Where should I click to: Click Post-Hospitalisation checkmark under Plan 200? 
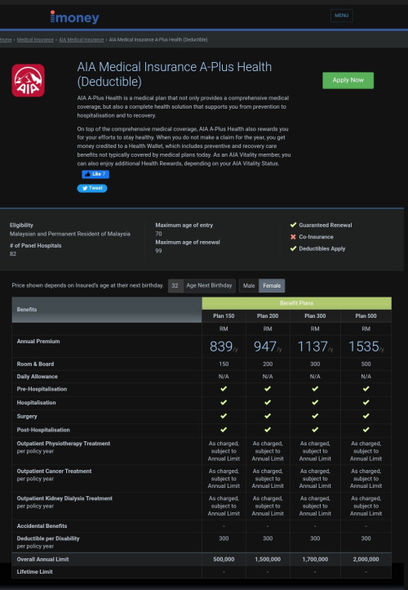tap(268, 429)
